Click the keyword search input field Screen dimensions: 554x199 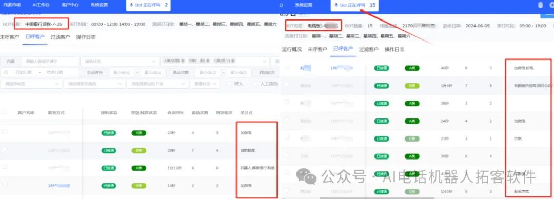click(x=50, y=61)
